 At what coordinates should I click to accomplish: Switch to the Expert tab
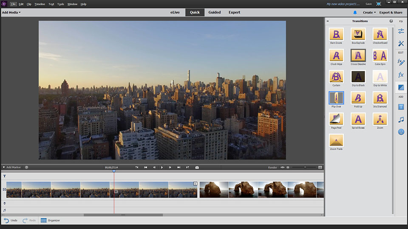(234, 12)
